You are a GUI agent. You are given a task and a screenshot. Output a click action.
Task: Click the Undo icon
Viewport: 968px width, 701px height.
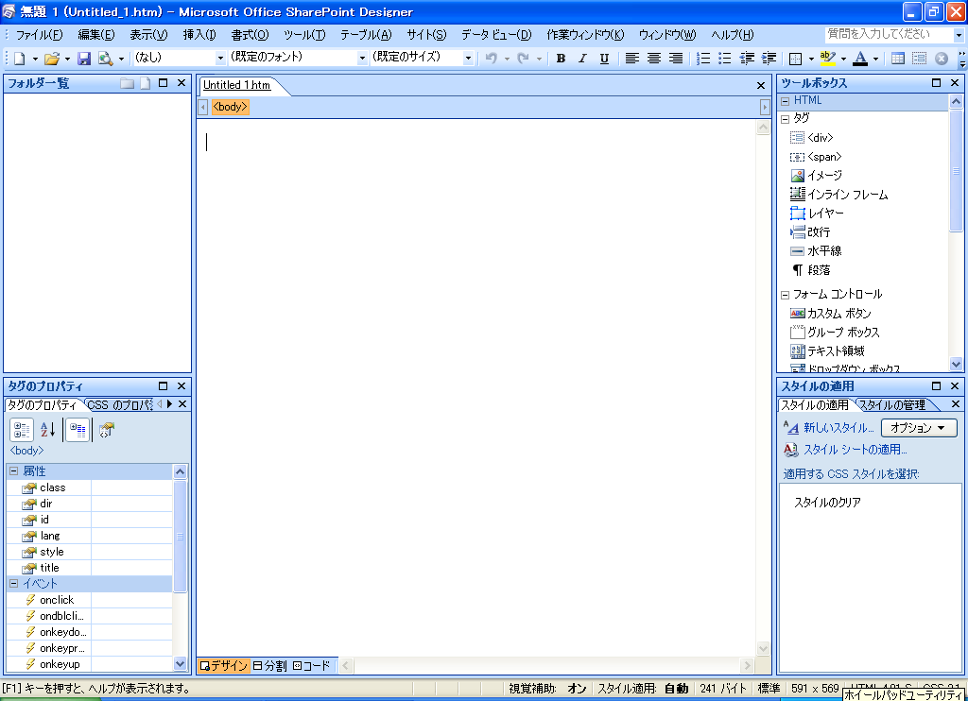492,58
